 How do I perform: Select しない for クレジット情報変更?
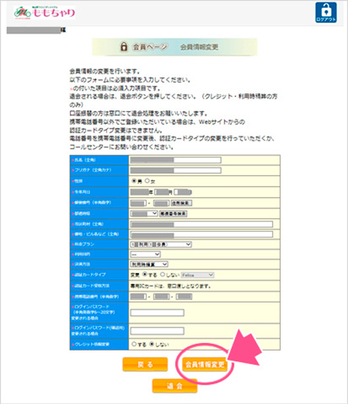[152, 344]
